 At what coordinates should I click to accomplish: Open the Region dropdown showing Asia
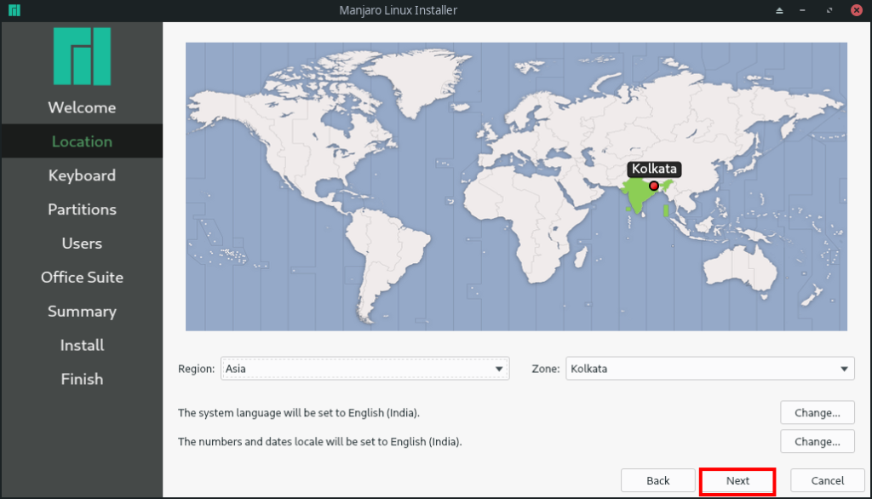tap(364, 368)
